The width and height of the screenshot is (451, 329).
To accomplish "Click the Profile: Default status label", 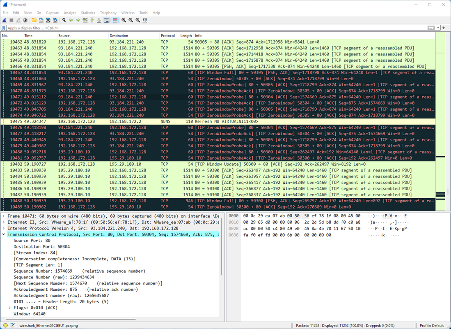I will point(431,326).
